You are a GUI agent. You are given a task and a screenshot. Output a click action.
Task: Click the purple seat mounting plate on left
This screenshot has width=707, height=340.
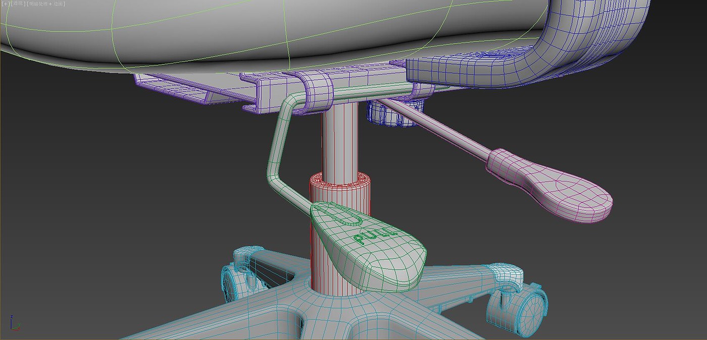point(172,86)
